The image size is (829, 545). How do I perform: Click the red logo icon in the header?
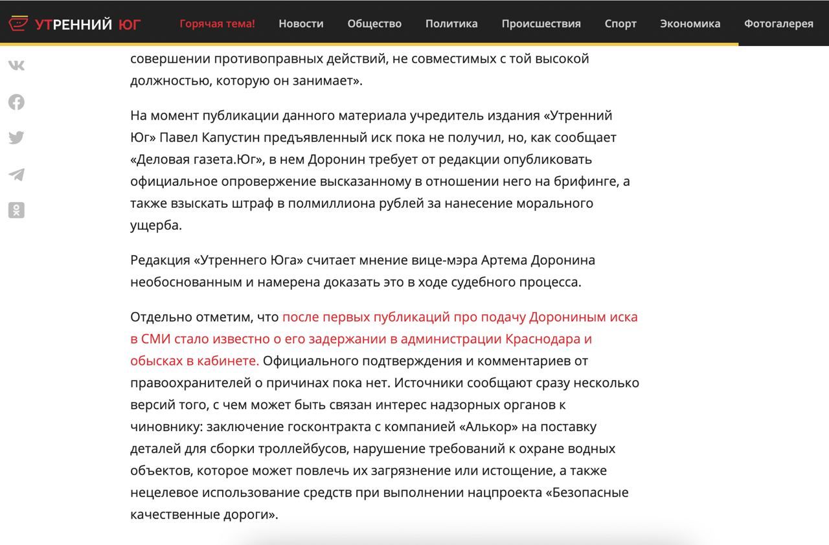pyautogui.click(x=18, y=23)
